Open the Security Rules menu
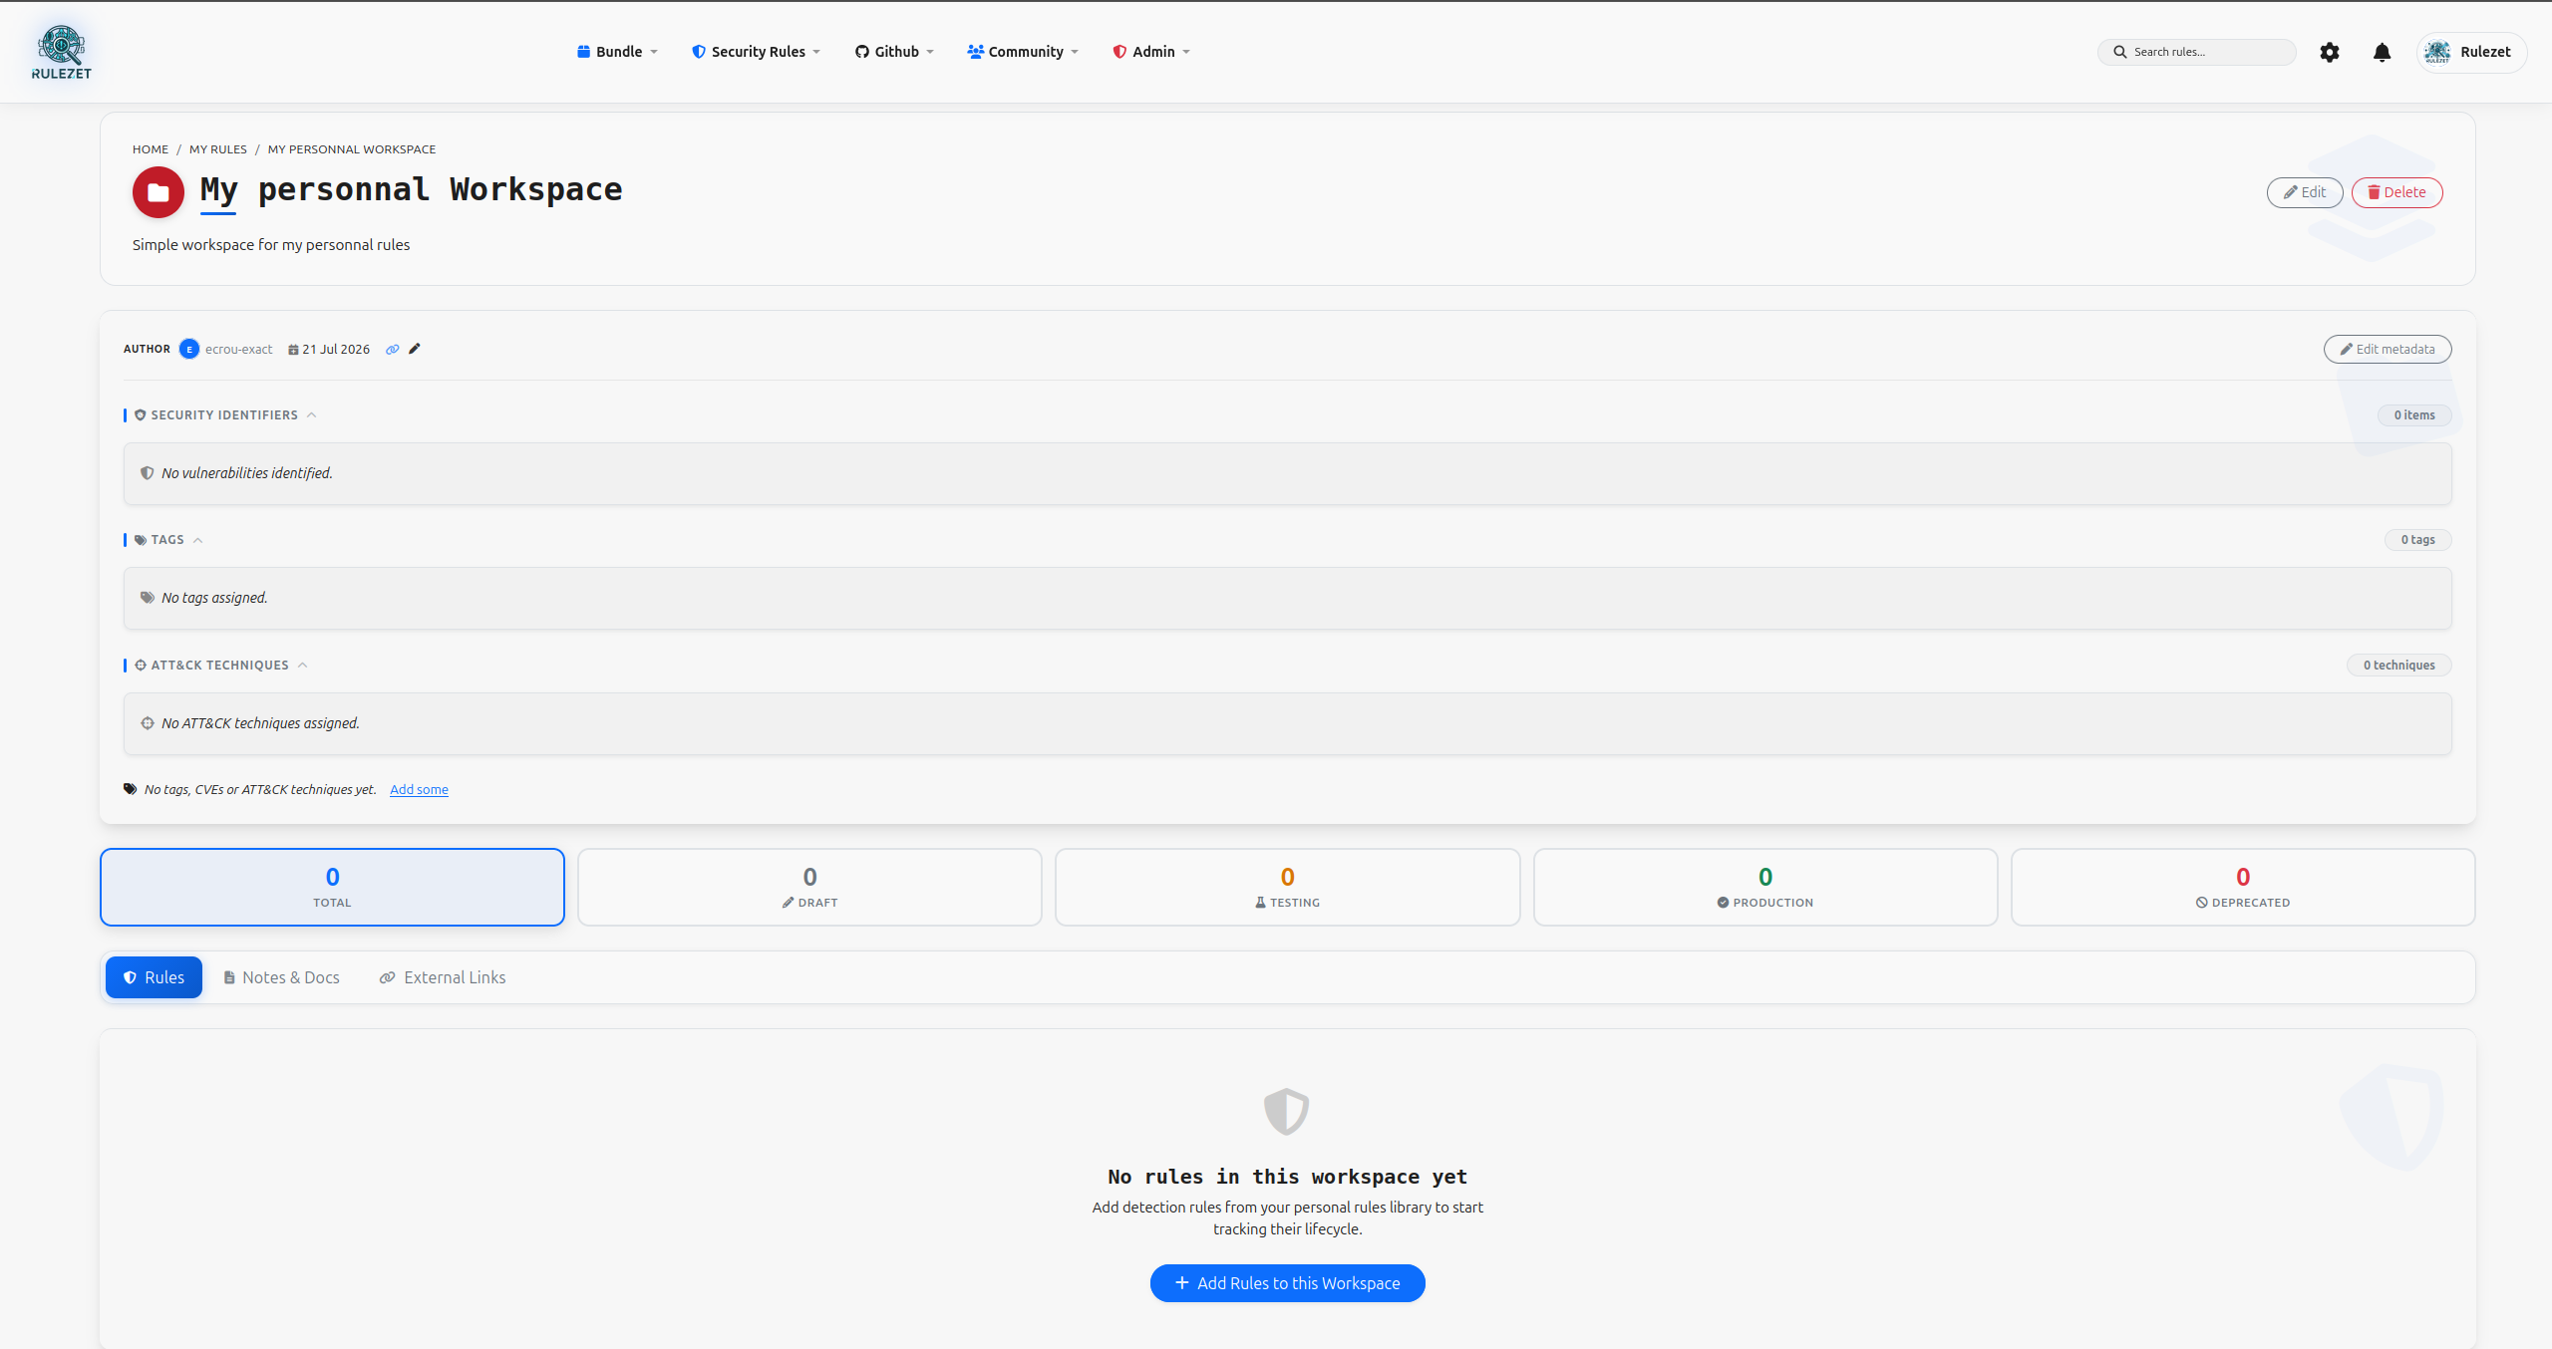The width and height of the screenshot is (2552, 1349). [756, 52]
